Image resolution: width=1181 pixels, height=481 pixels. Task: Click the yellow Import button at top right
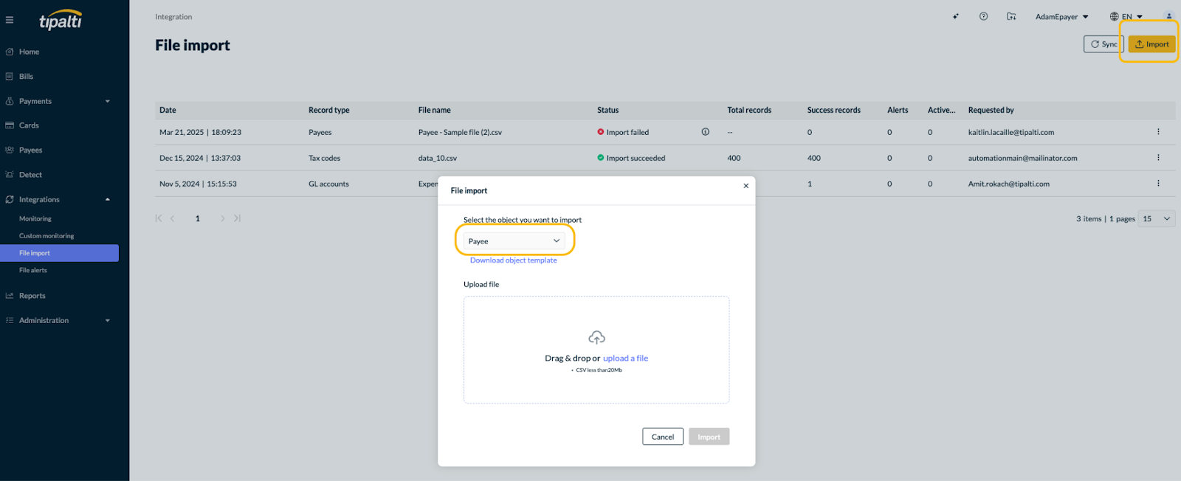(1151, 44)
